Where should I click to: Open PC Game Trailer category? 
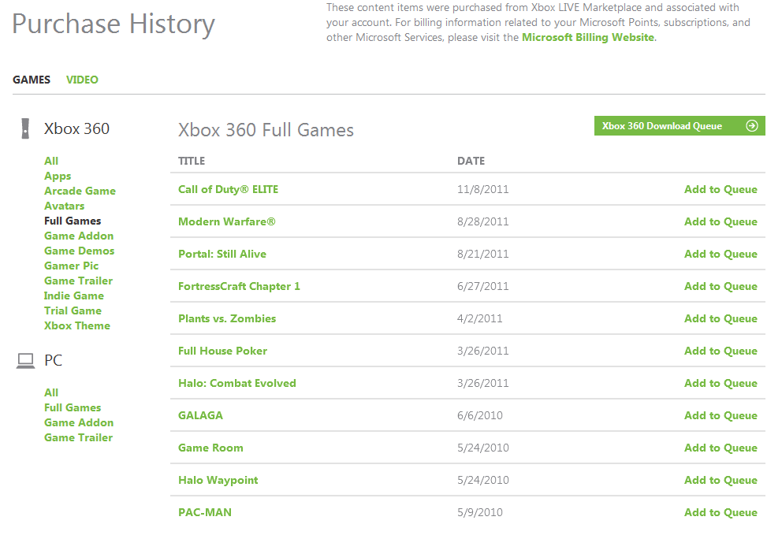pos(78,437)
